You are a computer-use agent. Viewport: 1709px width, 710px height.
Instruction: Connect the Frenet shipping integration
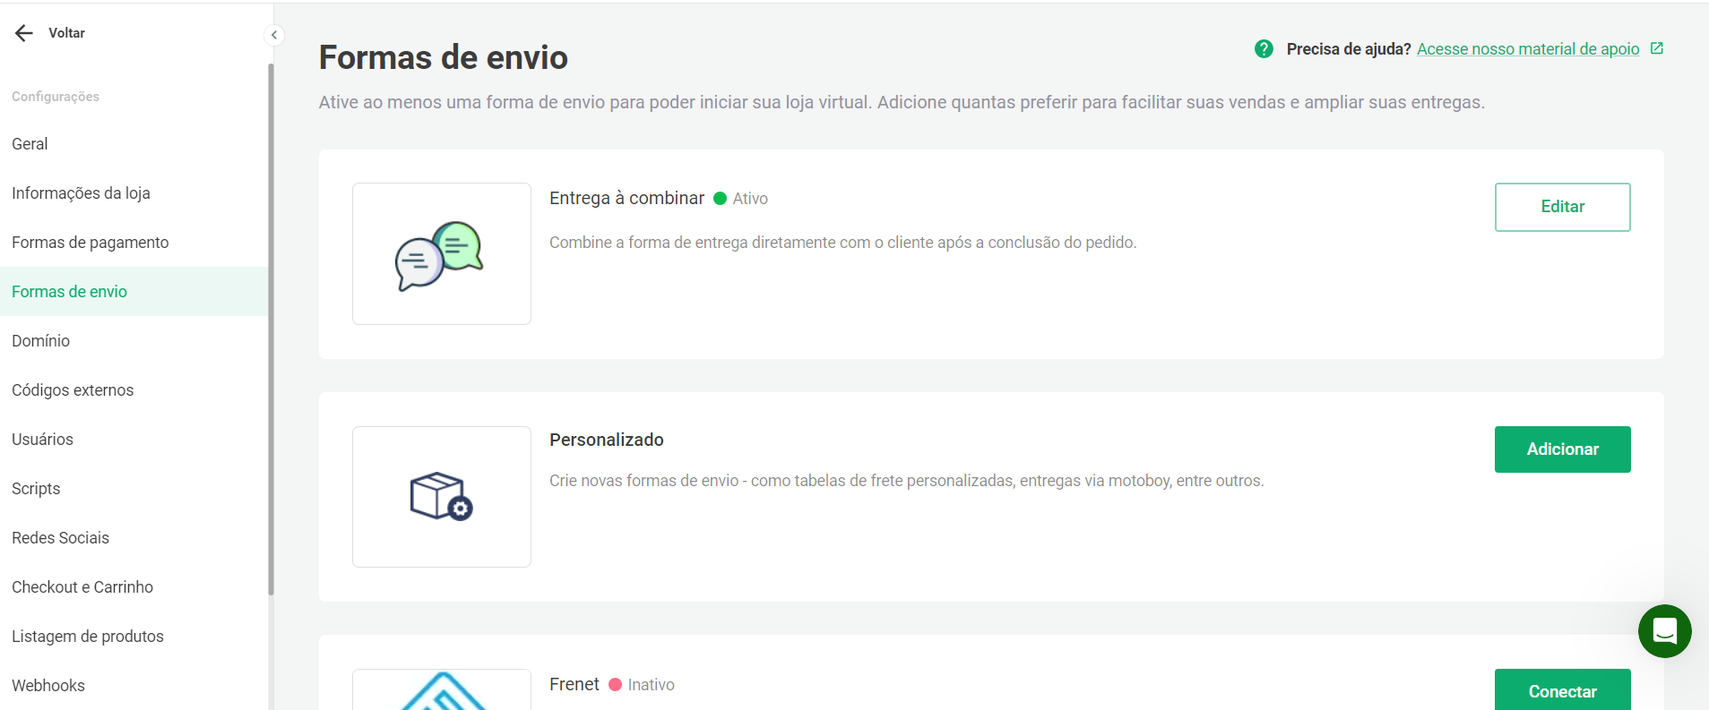pyautogui.click(x=1562, y=689)
